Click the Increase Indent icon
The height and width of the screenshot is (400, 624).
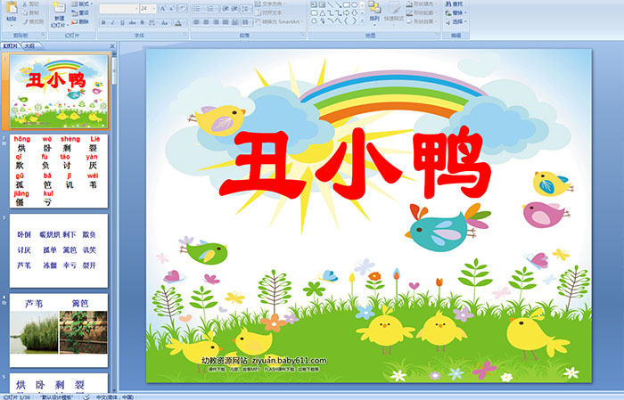234,8
